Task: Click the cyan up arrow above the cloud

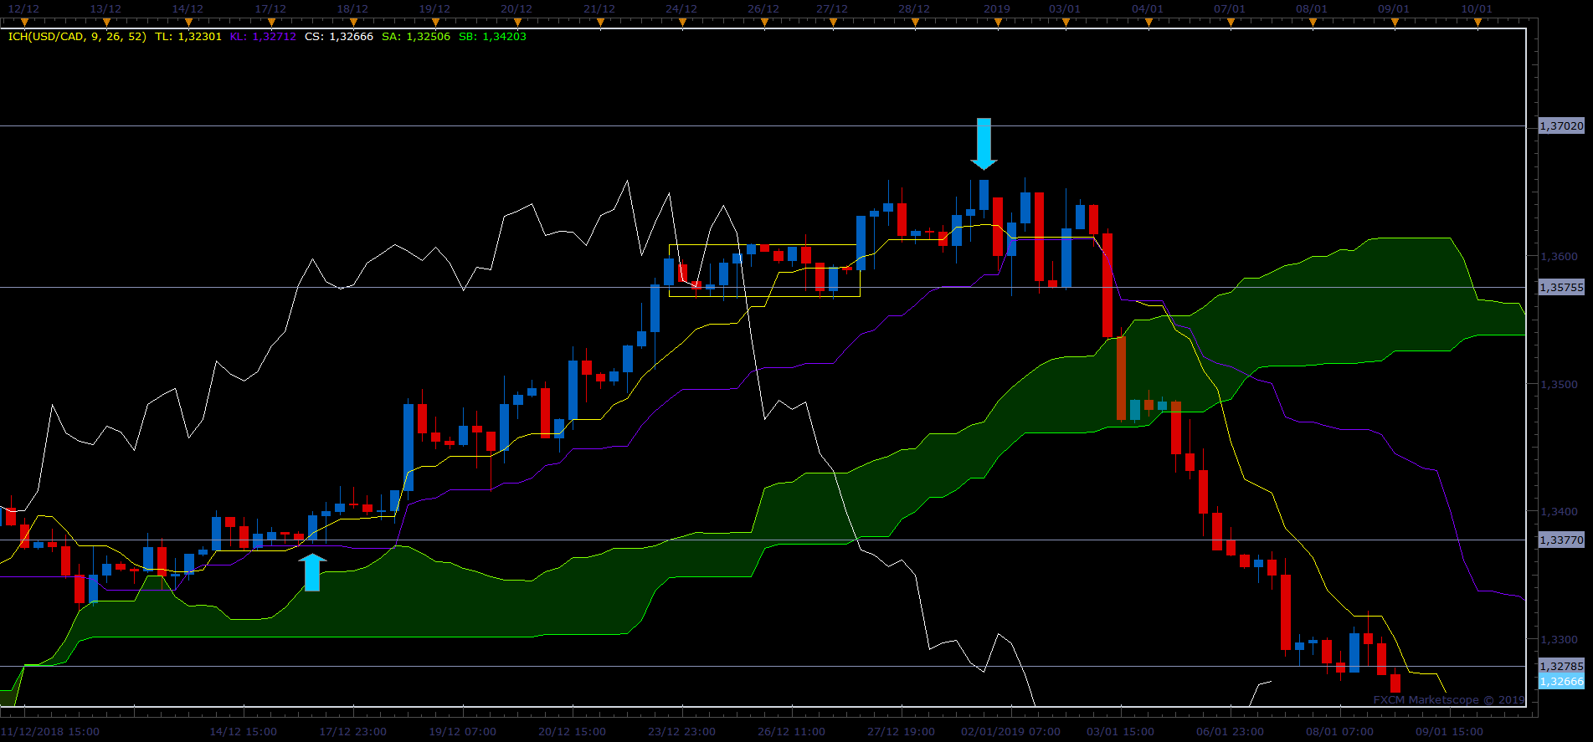Action: [x=312, y=572]
